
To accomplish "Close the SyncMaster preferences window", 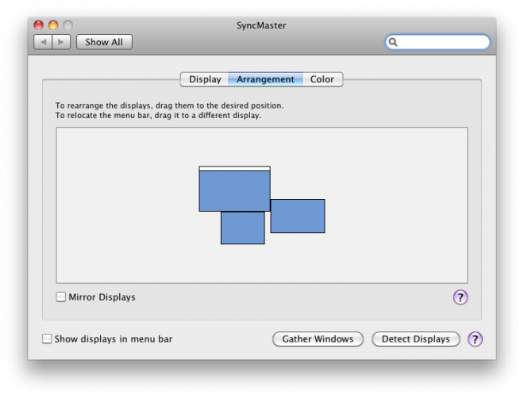I will [x=38, y=25].
